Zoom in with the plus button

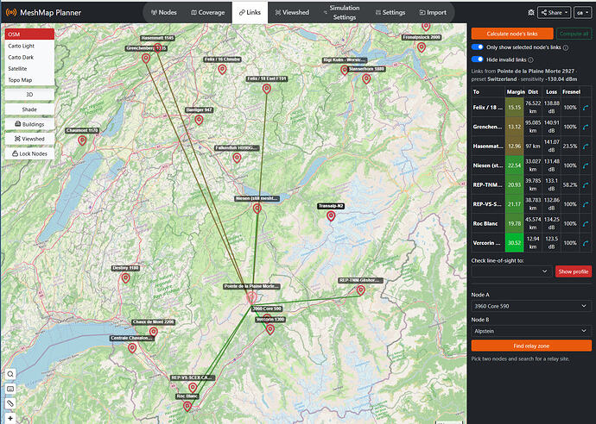10,418
